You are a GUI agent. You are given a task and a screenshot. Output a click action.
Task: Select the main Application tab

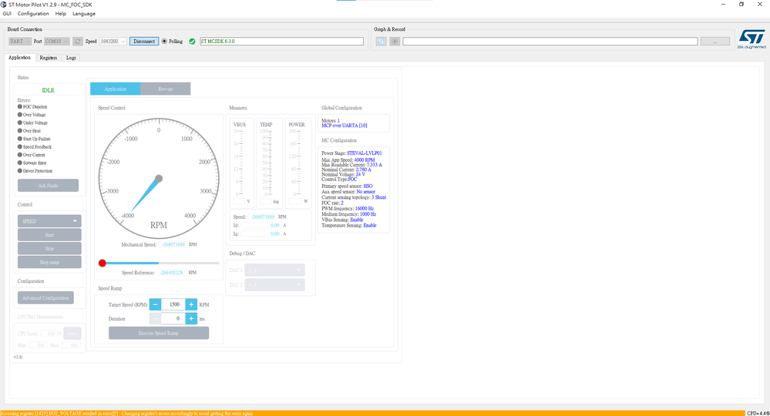click(x=19, y=58)
